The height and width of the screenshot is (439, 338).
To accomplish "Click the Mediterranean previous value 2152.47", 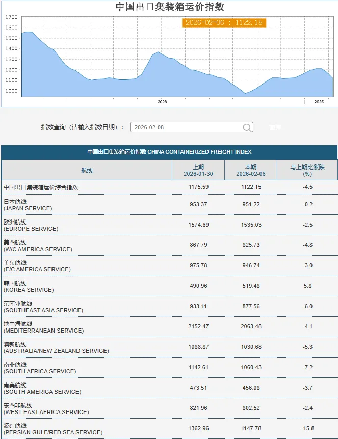I will 198,327.
